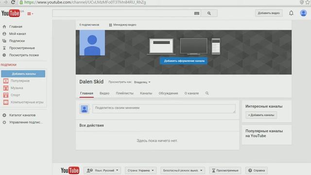Open the notifications bell
The width and height of the screenshot is (311, 175).
pos(291,13)
